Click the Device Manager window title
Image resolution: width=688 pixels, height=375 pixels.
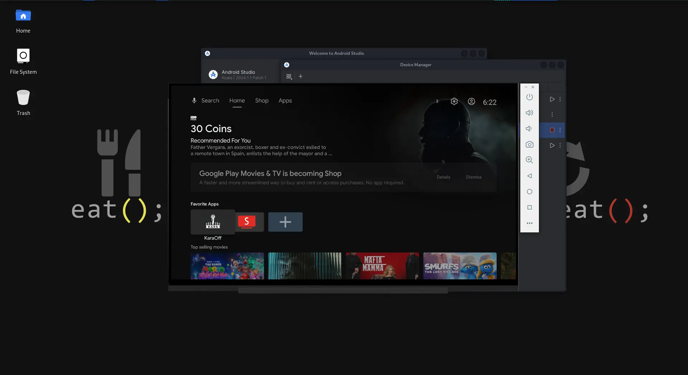pos(416,65)
